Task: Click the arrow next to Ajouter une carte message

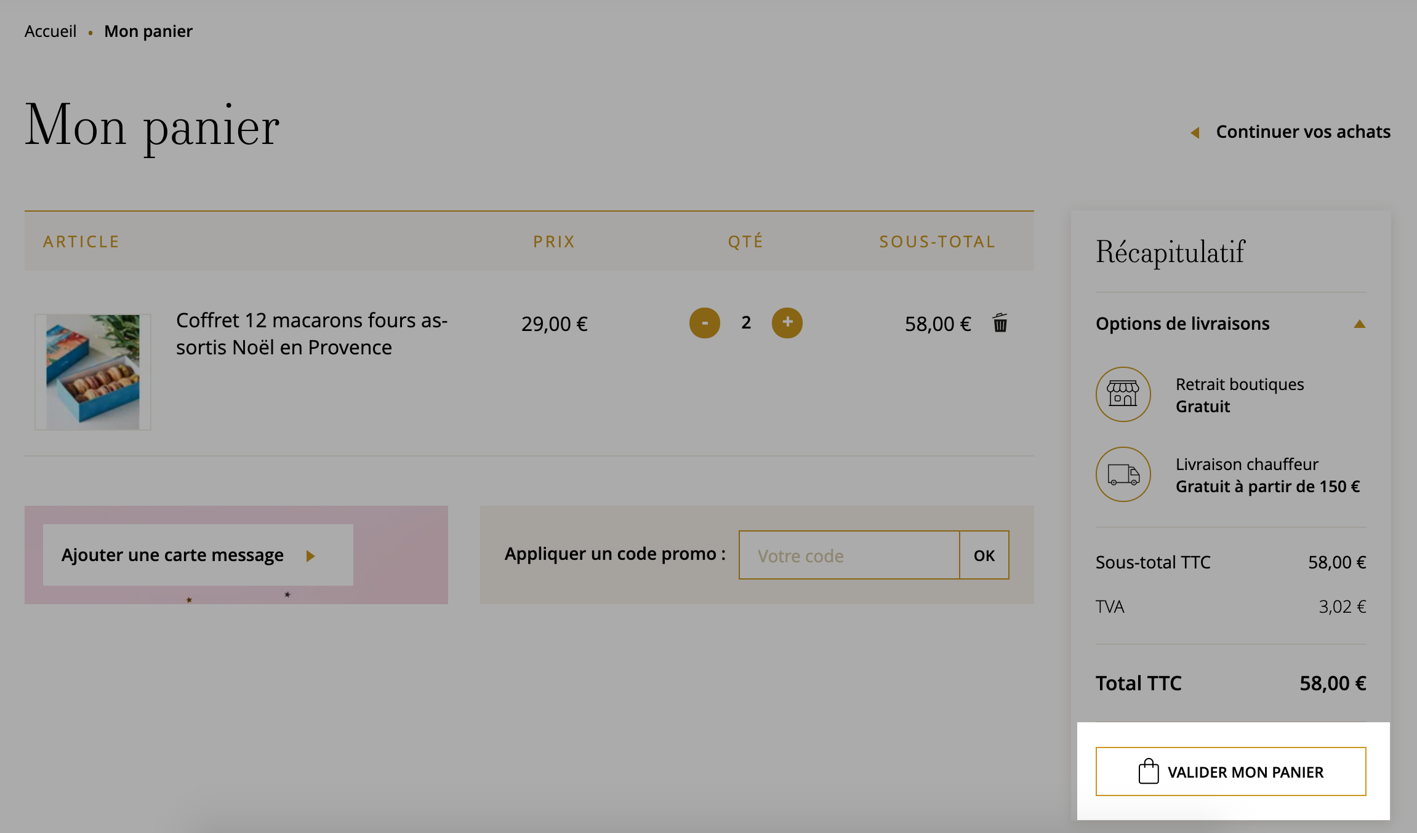Action: [x=311, y=556]
